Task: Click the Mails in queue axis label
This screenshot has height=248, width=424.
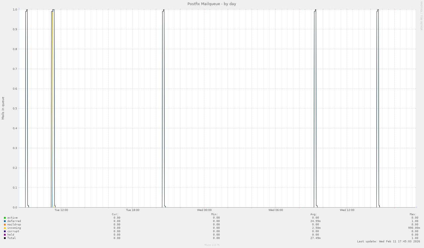Action: point(3,107)
